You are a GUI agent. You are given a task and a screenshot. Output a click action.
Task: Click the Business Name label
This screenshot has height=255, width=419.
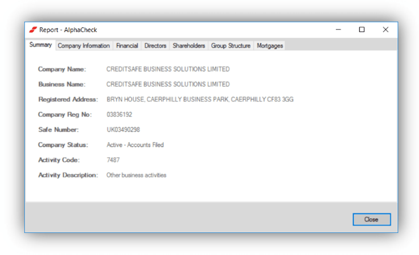tap(62, 84)
